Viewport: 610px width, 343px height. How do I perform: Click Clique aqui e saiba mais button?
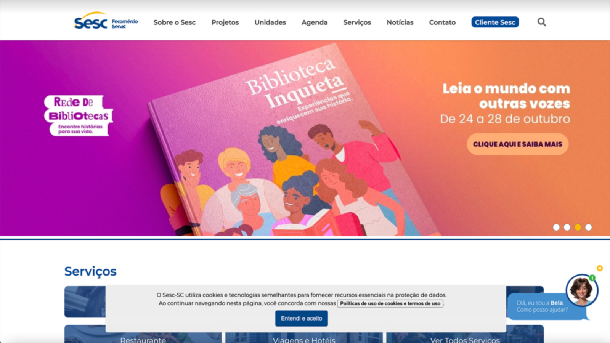click(517, 144)
